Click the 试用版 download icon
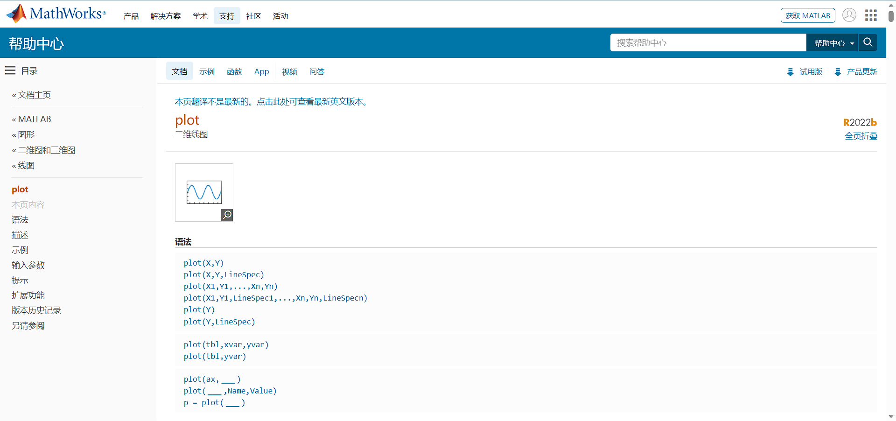The height and width of the screenshot is (421, 896). click(x=790, y=72)
